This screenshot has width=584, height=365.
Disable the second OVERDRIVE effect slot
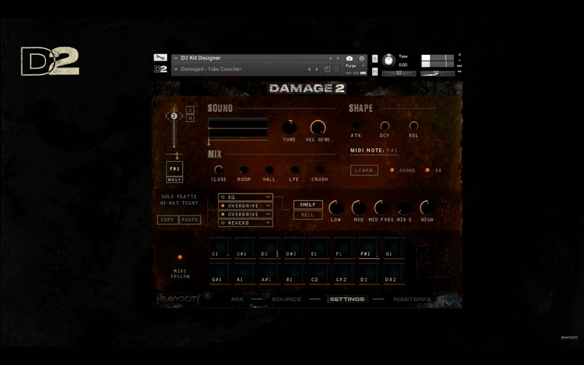pyautogui.click(x=223, y=214)
